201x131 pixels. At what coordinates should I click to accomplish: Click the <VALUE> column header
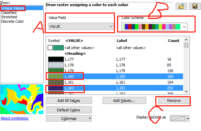coord(74,41)
